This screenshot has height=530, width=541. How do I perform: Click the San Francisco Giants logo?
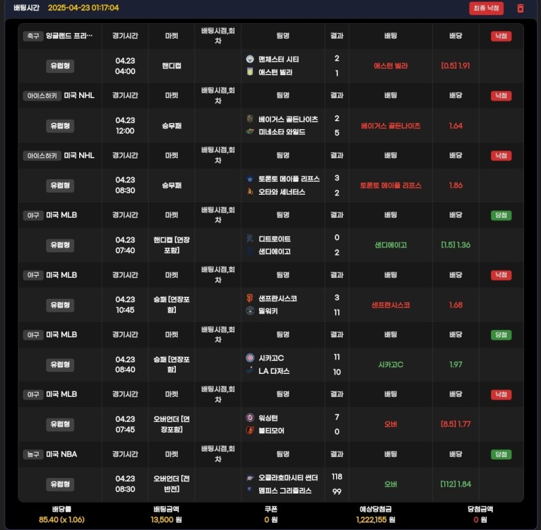tap(250, 298)
